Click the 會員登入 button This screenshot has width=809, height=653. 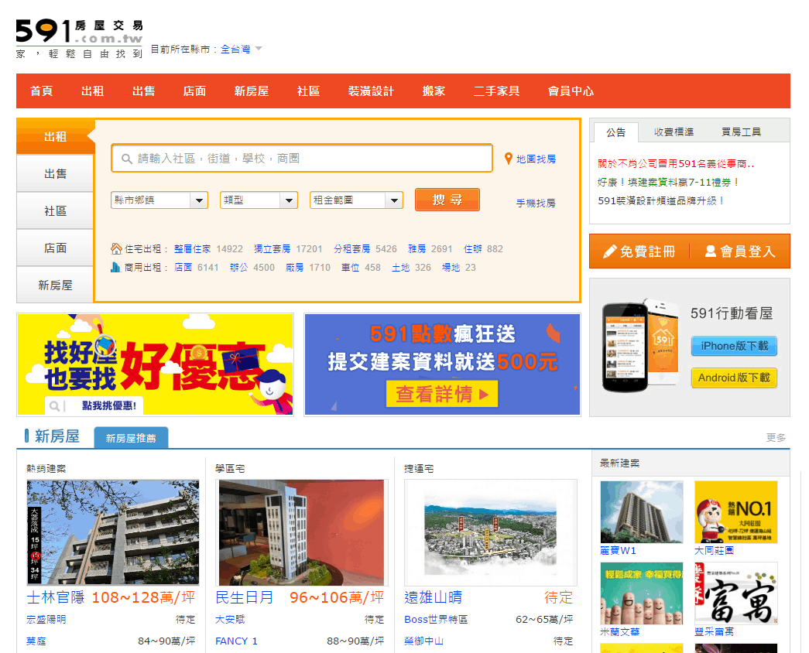pos(740,251)
